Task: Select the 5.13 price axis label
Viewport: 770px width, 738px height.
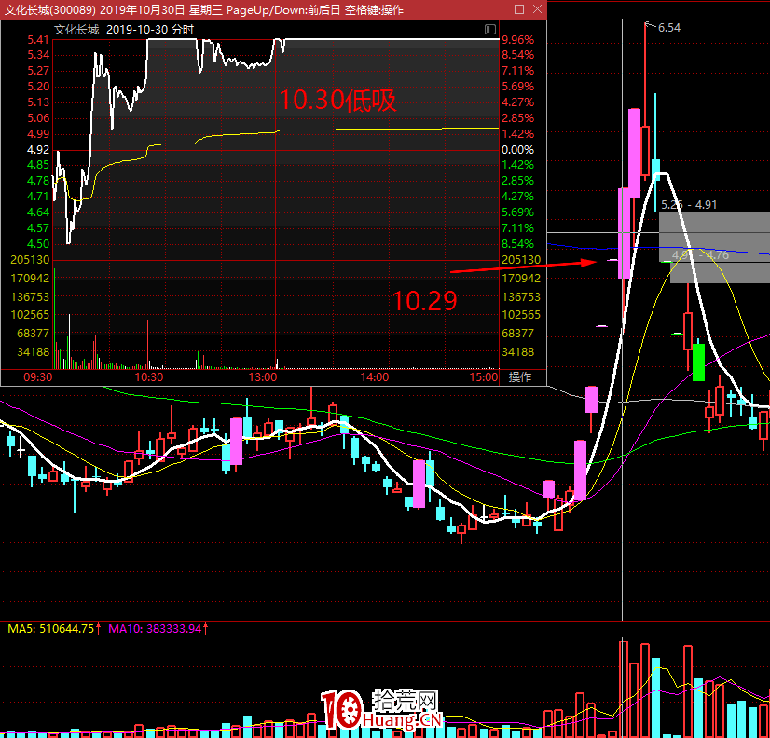Action: coord(38,102)
